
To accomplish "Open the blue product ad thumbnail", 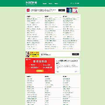I will 69,10.
